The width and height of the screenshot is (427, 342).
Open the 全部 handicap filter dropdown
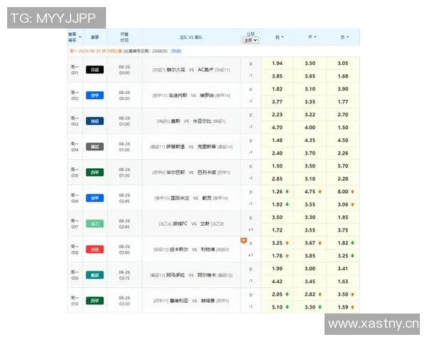tap(251, 41)
